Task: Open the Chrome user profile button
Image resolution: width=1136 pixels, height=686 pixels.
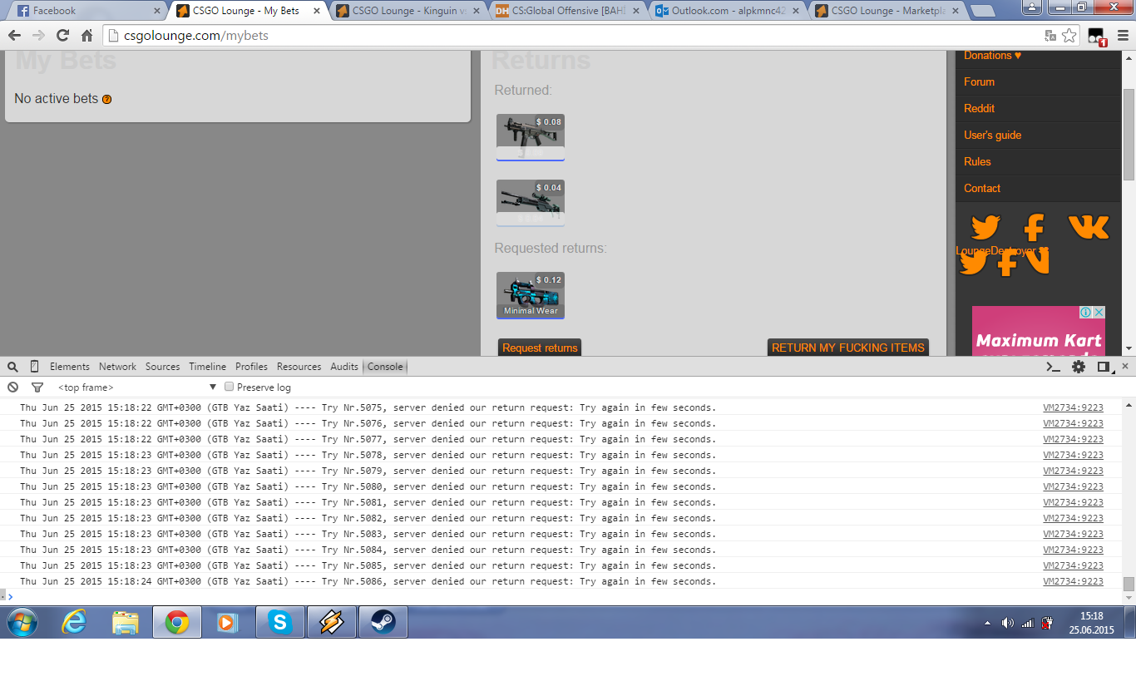Action: [1034, 7]
